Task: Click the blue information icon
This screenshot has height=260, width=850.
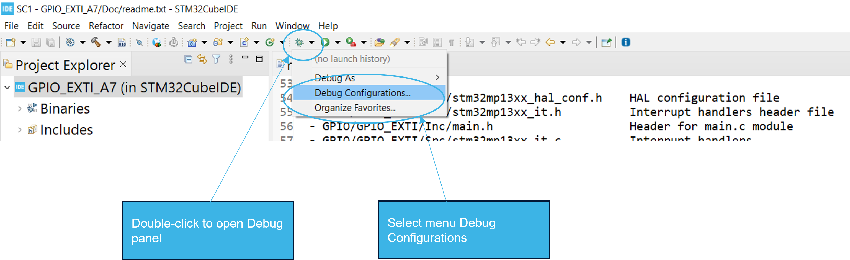Action: (626, 42)
